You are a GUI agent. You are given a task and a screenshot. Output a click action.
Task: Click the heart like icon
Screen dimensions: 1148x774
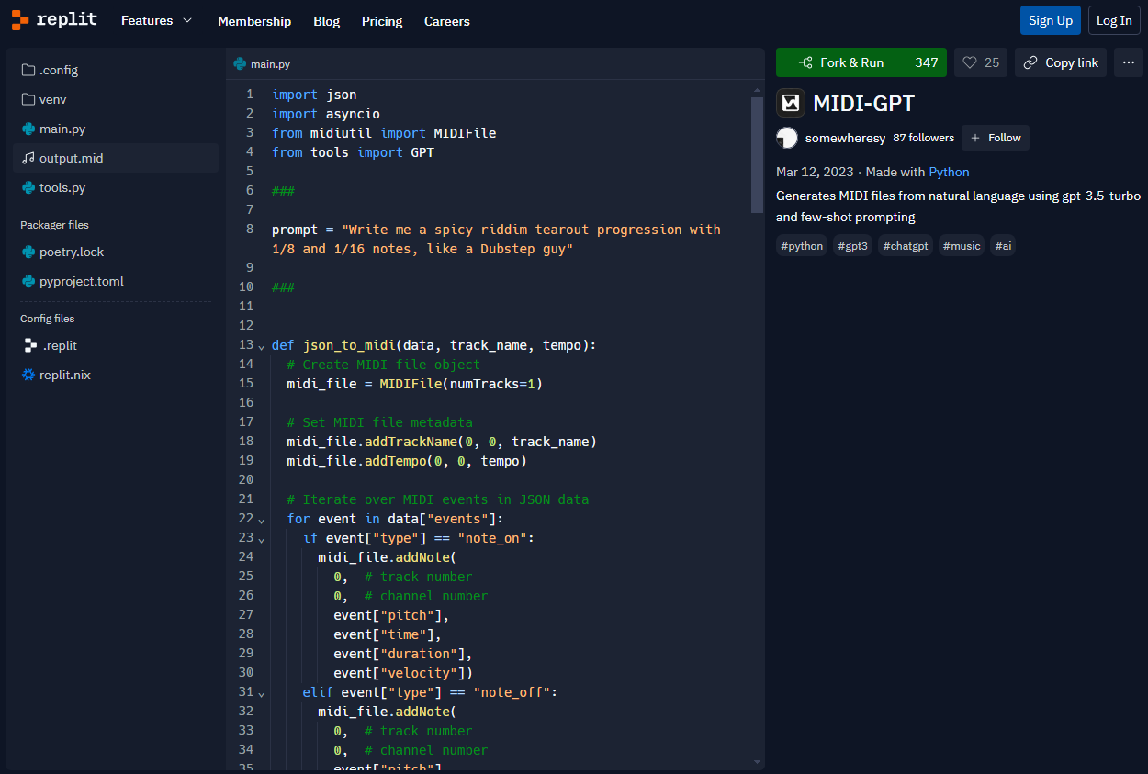pos(970,62)
